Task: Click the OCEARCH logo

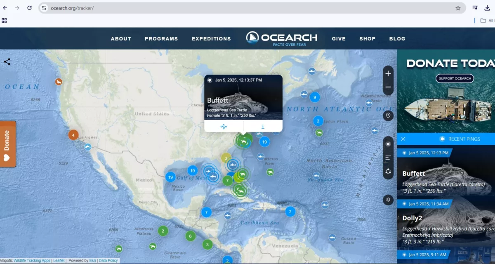Action: 282,38
